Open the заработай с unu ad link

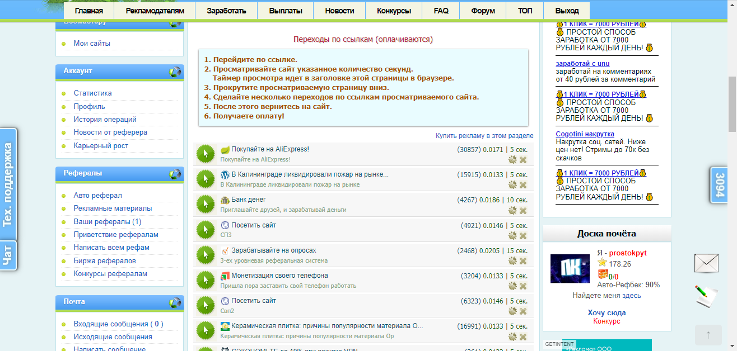[x=583, y=64]
